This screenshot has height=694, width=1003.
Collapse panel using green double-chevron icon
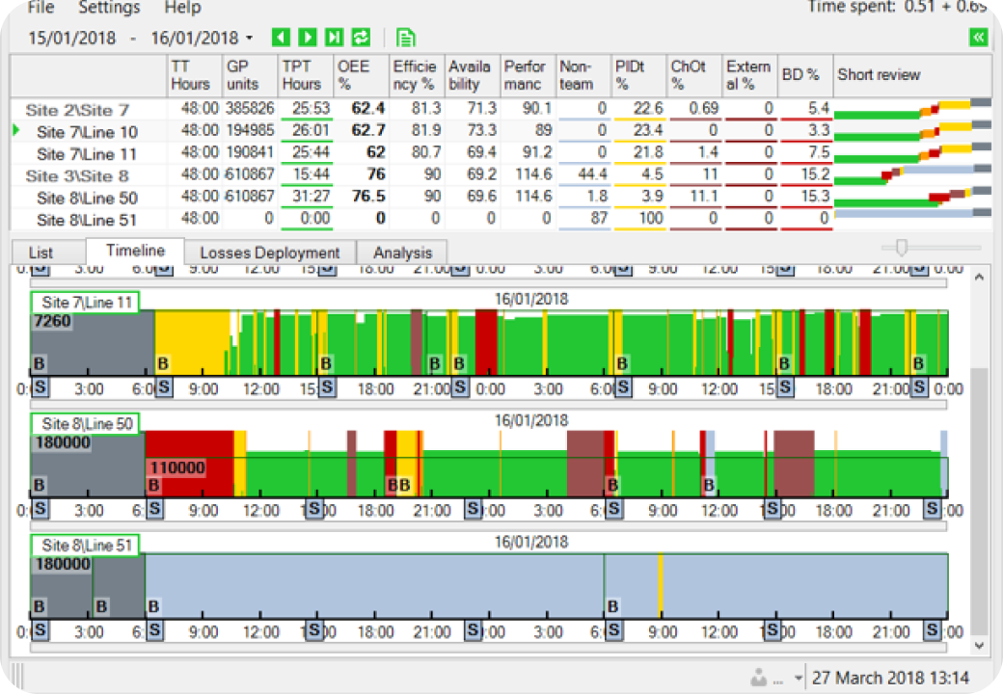point(979,38)
